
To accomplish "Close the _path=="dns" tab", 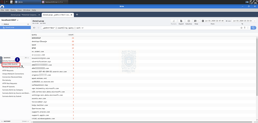I will coord(71,15).
